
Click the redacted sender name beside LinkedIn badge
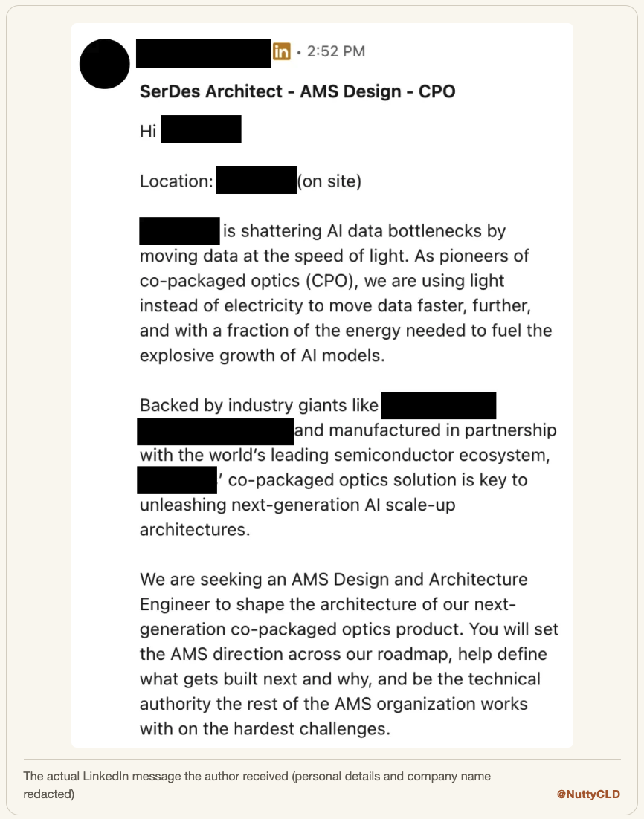pos(203,54)
